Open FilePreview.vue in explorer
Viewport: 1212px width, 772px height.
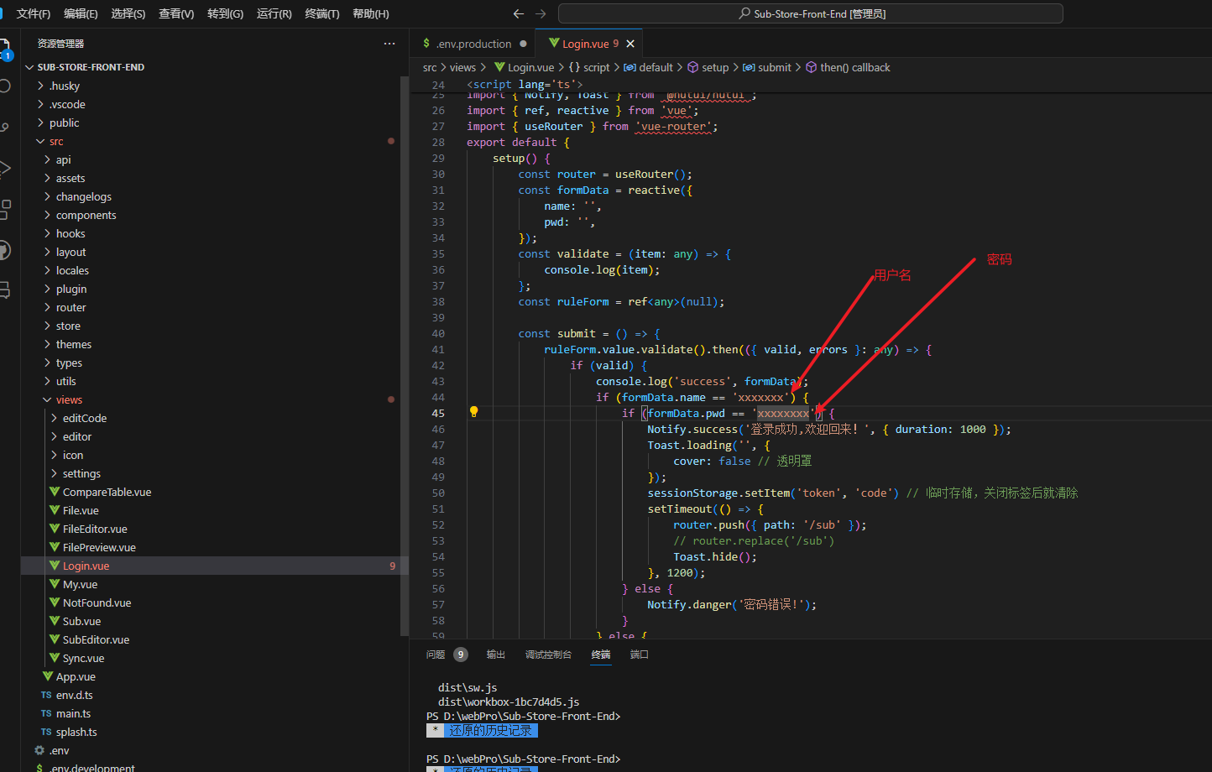coord(99,547)
